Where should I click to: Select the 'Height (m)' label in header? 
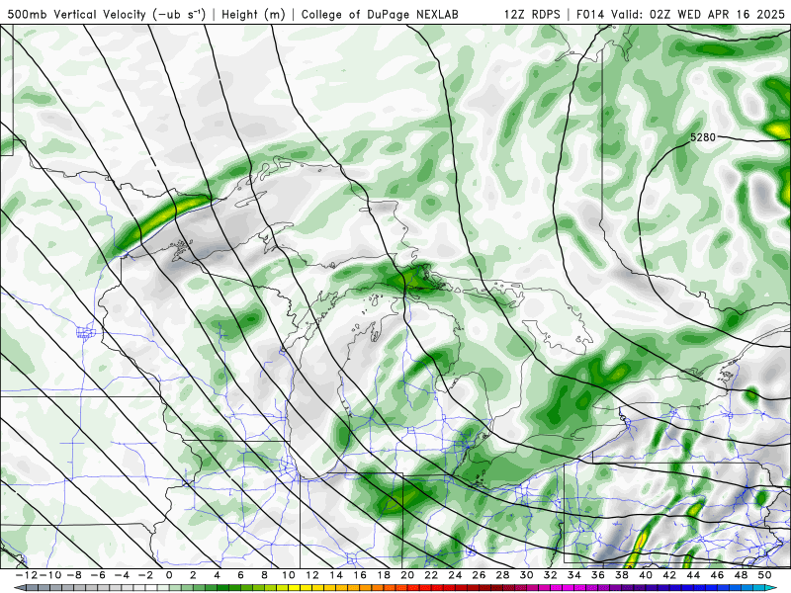click(253, 14)
